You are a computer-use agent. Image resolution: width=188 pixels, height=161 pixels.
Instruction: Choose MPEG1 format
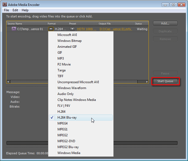pyautogui.click(x=81, y=129)
